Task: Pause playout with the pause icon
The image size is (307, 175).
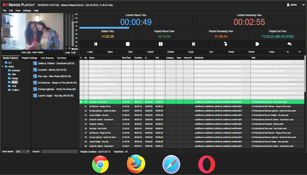Action: pyautogui.click(x=160, y=44)
